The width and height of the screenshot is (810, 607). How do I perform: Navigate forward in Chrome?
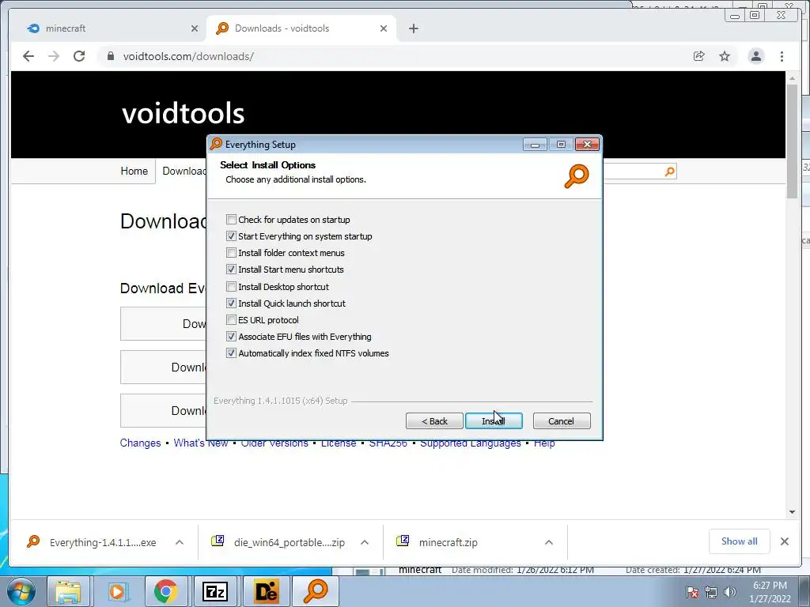point(54,56)
